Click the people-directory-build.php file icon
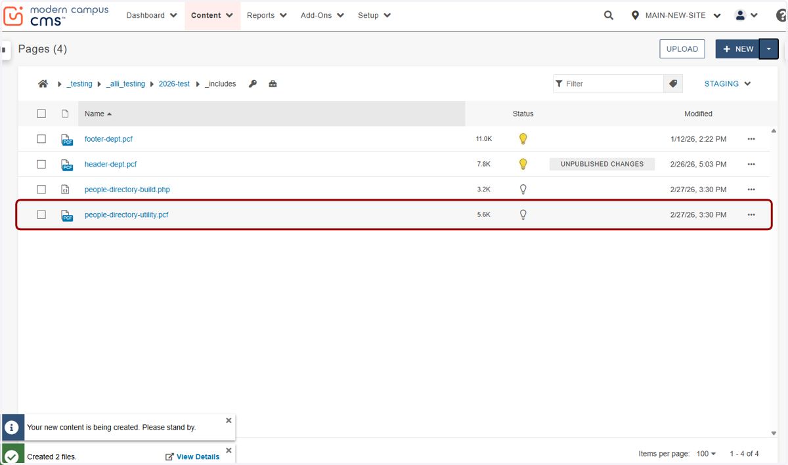 pos(66,190)
